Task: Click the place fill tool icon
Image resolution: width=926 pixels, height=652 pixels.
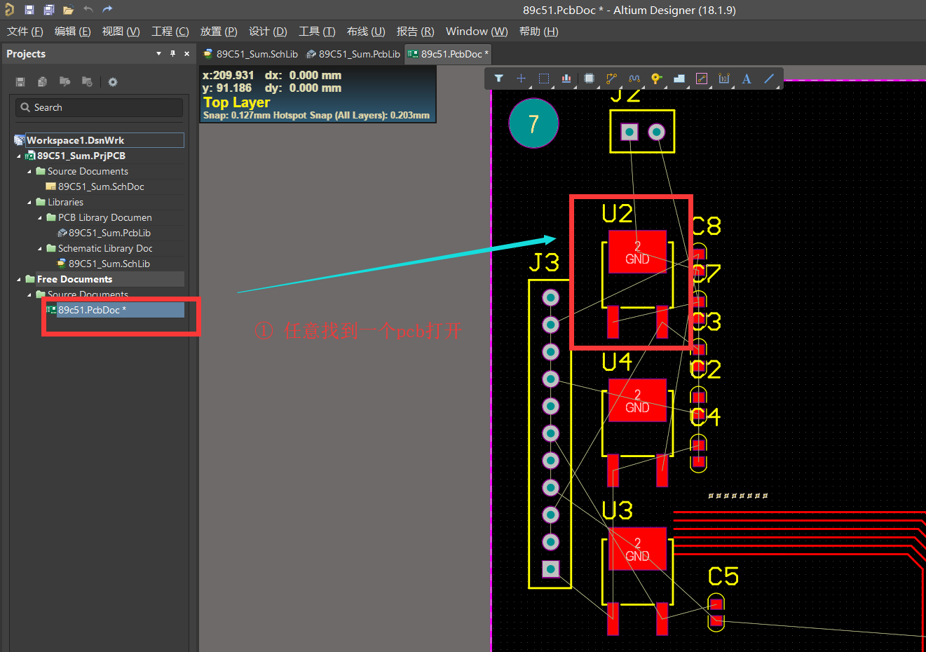Action: point(679,79)
